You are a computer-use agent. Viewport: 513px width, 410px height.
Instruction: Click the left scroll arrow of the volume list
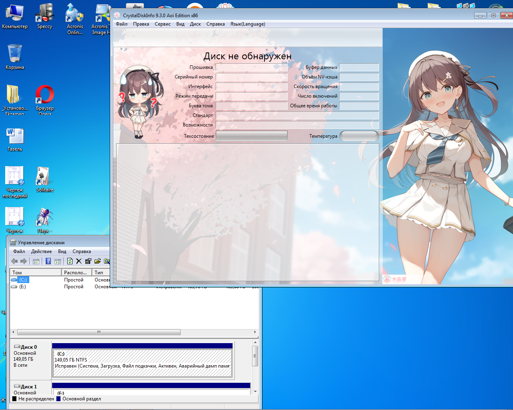(x=13, y=332)
